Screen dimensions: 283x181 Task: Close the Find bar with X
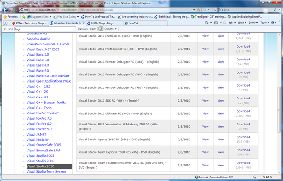5,29
